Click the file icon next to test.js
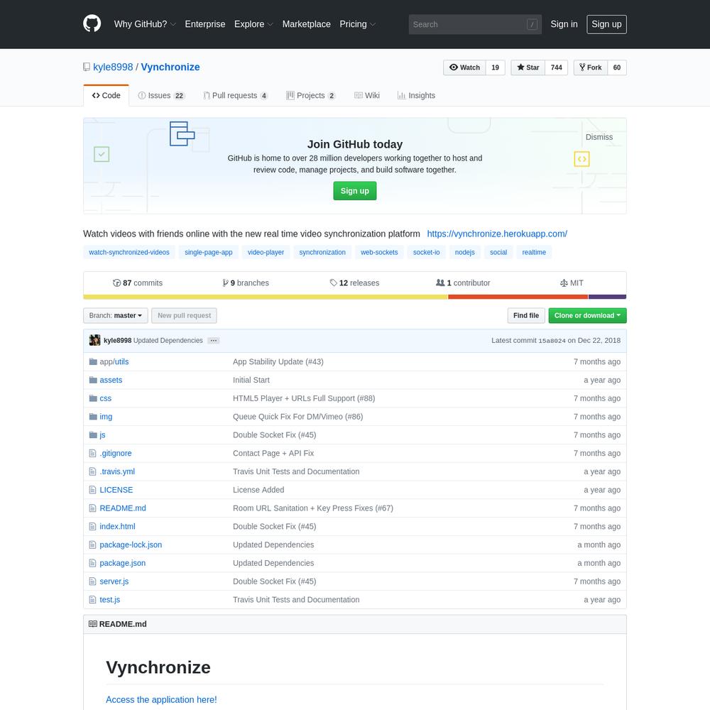Viewport: 710px width, 710px height. point(92,599)
